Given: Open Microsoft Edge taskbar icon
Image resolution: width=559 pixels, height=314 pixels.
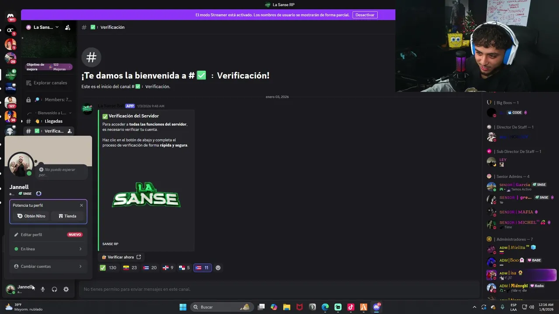Looking at the screenshot, I should 325,307.
